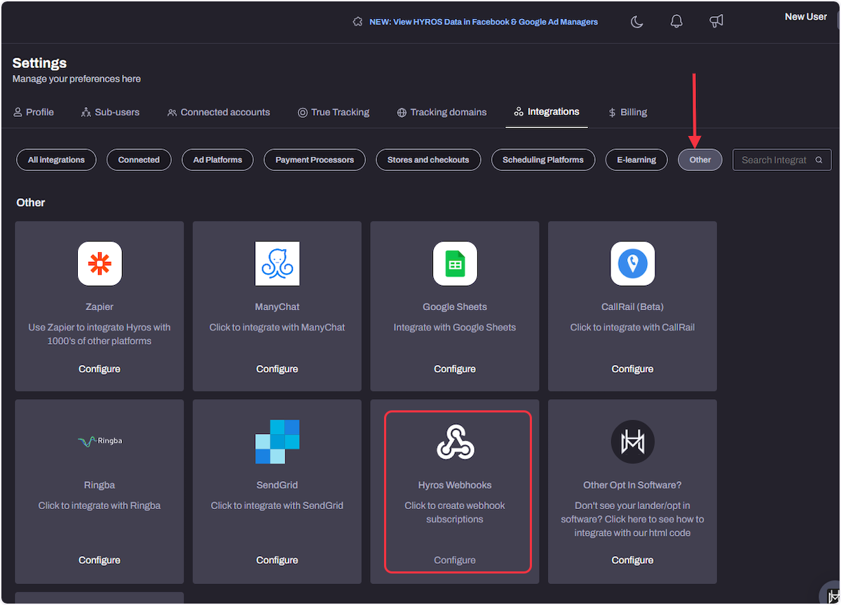Image resolution: width=841 pixels, height=605 pixels.
Task: Filter by Scheduling Platforms
Action: [543, 160]
